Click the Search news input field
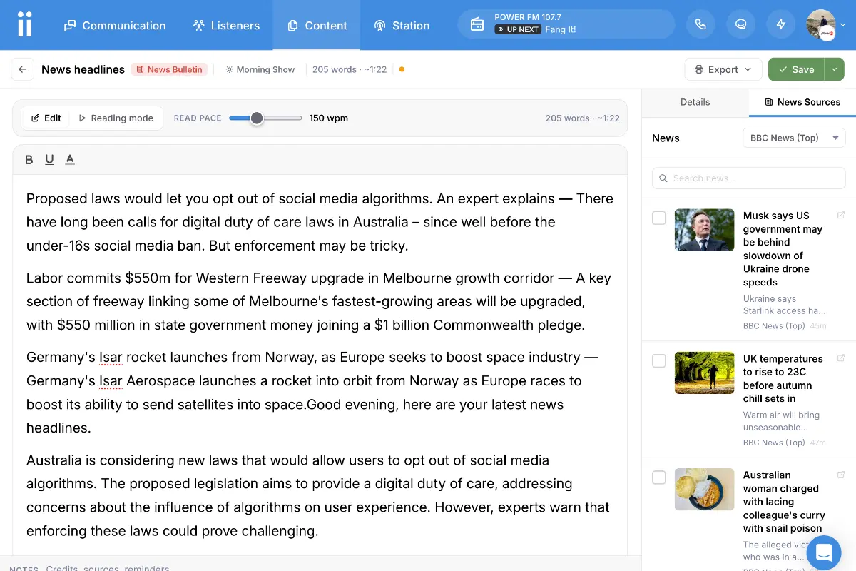Screen dimensions: 856x571 [748, 178]
